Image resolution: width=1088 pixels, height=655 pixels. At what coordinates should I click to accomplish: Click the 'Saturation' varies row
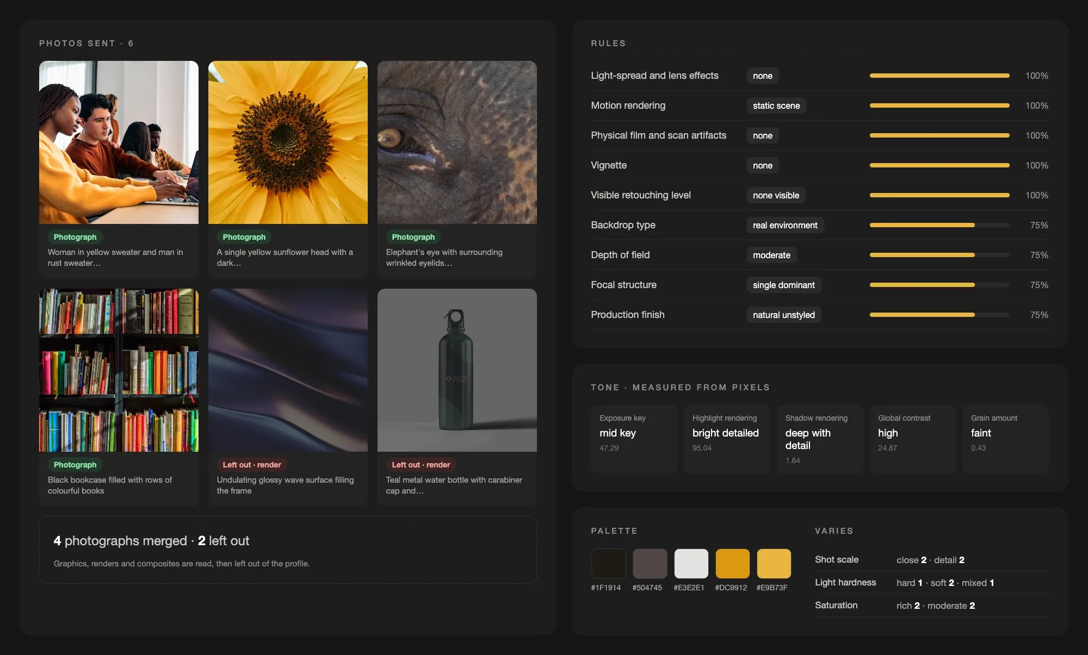pyautogui.click(x=931, y=606)
